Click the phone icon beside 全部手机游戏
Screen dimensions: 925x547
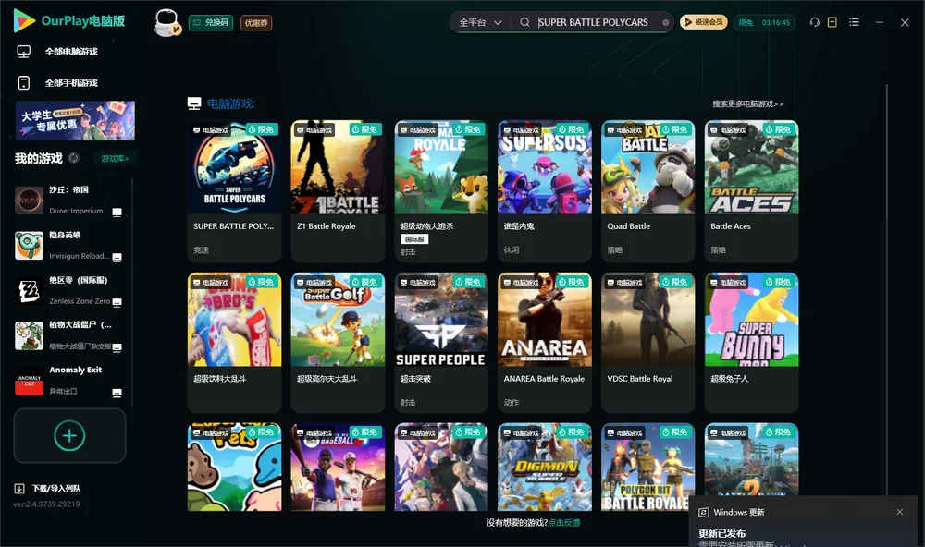[x=24, y=83]
